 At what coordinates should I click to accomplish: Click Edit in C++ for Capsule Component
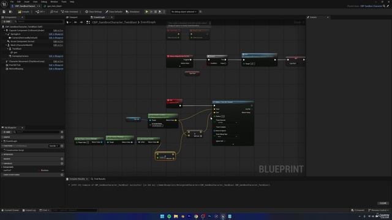click(58, 31)
